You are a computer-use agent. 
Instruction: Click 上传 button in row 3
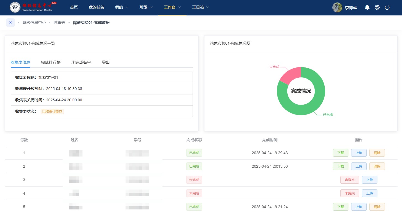coord(370,180)
